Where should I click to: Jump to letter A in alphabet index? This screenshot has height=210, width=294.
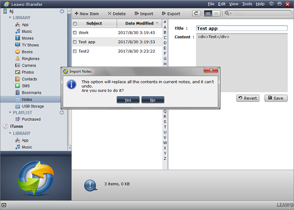(165, 27)
